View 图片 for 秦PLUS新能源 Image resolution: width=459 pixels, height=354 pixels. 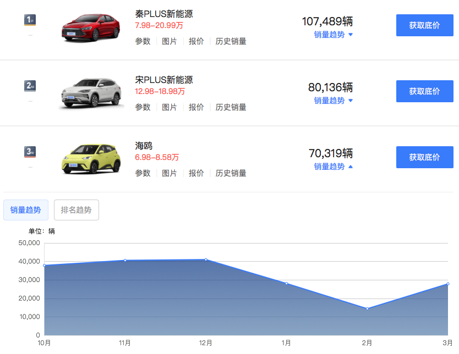(170, 41)
